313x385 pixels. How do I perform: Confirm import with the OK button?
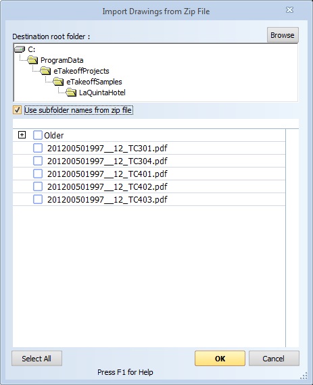pos(220,359)
